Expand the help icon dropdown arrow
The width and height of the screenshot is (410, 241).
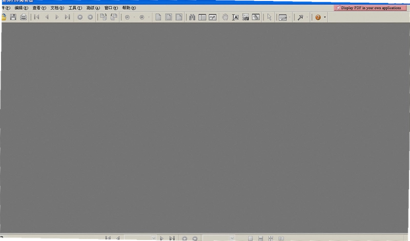point(325,17)
